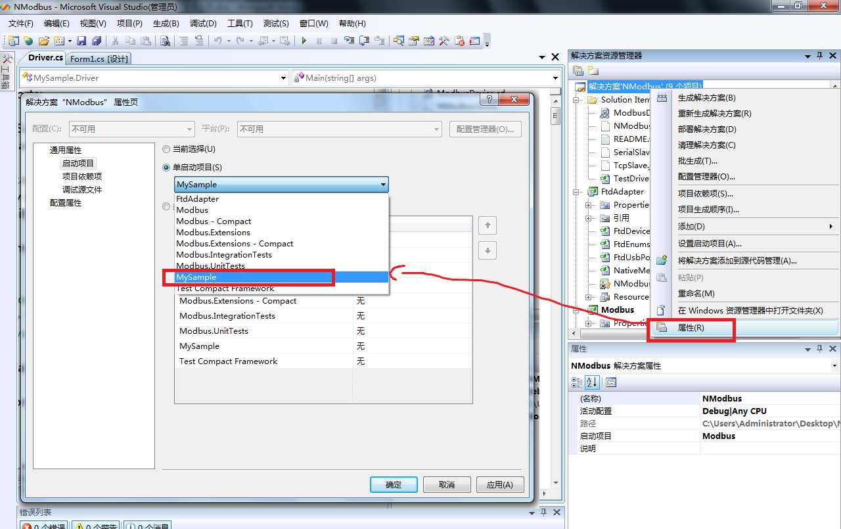Click the help question mark in dialog title

click(x=488, y=99)
